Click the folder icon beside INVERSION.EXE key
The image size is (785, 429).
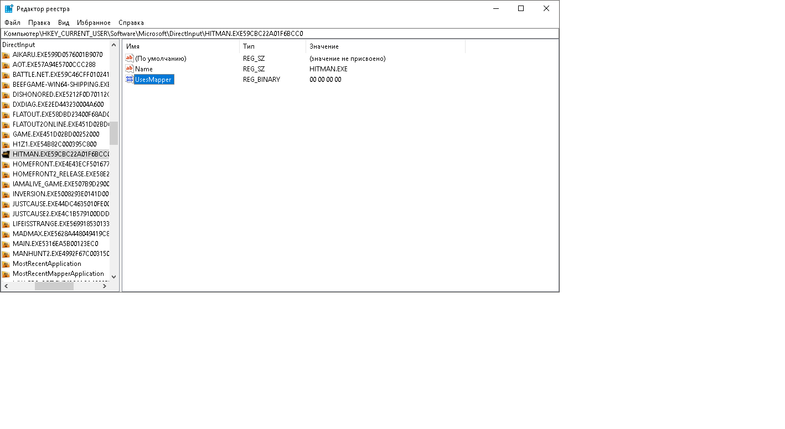[x=6, y=194]
